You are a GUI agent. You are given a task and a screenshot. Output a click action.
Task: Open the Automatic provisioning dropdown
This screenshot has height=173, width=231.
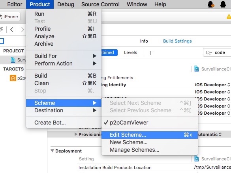pyautogui.click(x=210, y=134)
